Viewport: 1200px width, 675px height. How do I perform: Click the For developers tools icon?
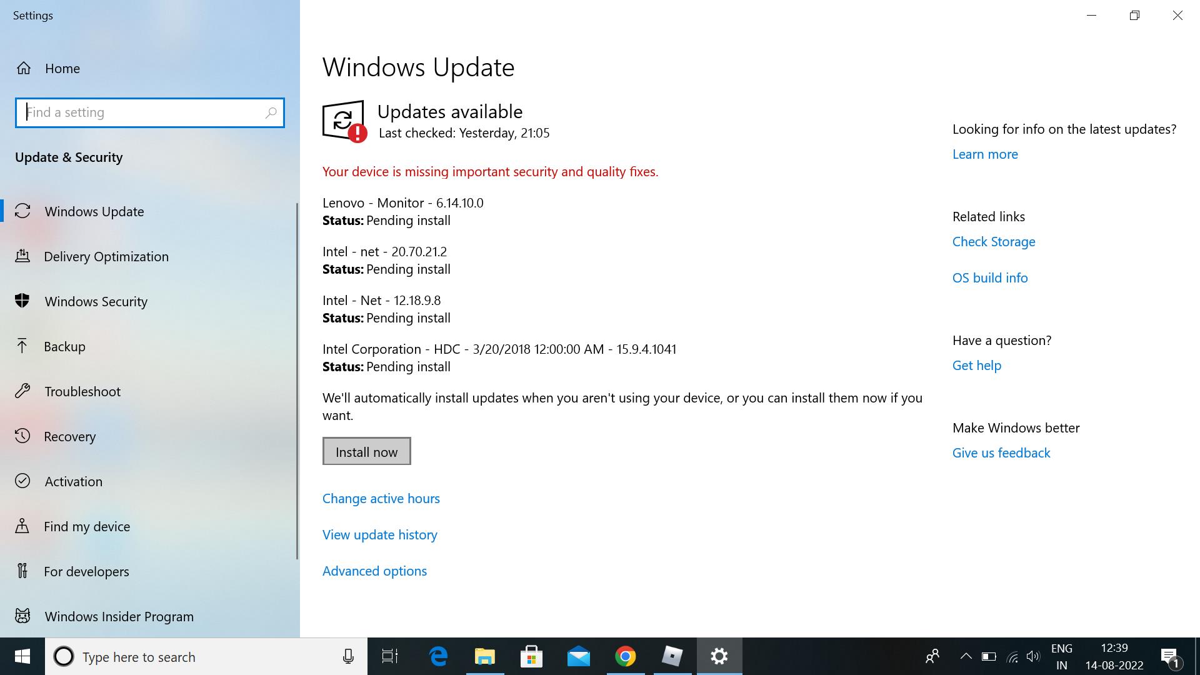click(22, 571)
